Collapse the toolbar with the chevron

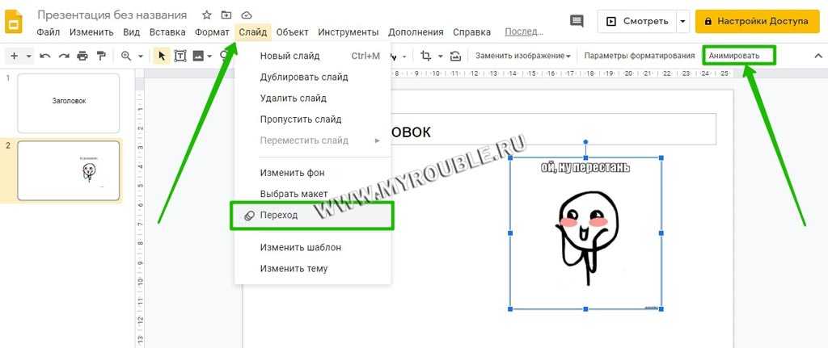click(817, 56)
